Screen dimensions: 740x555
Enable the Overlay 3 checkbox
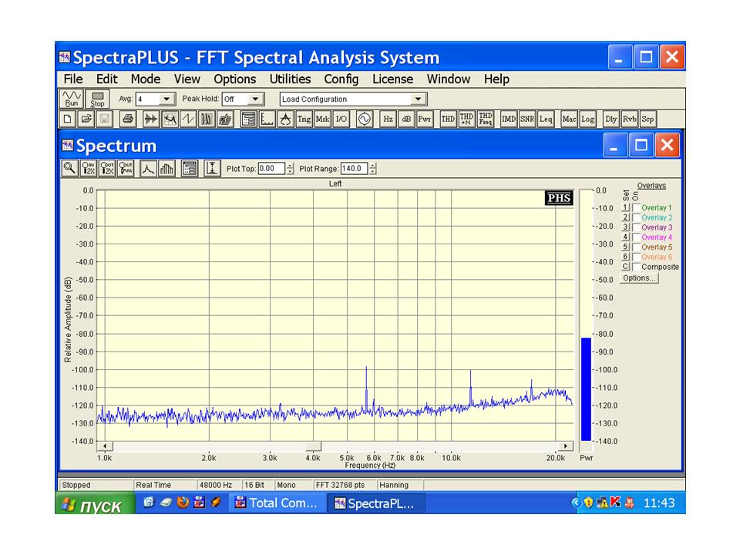[636, 227]
